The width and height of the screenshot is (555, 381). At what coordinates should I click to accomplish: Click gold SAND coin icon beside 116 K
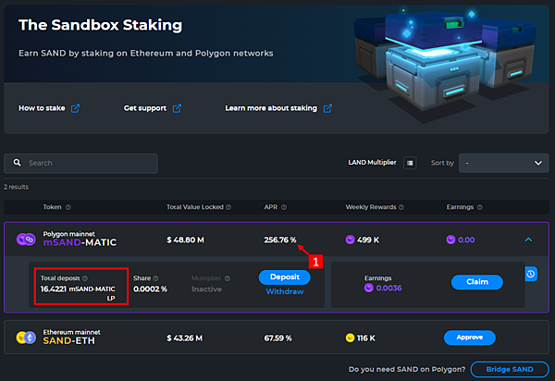coord(350,338)
